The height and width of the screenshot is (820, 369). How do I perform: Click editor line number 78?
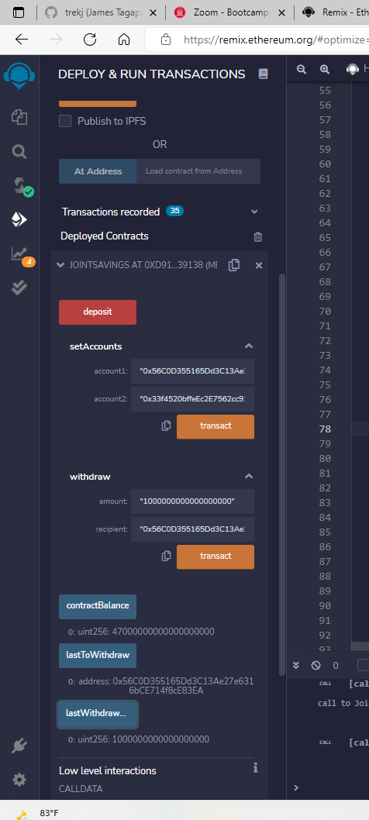pyautogui.click(x=325, y=429)
